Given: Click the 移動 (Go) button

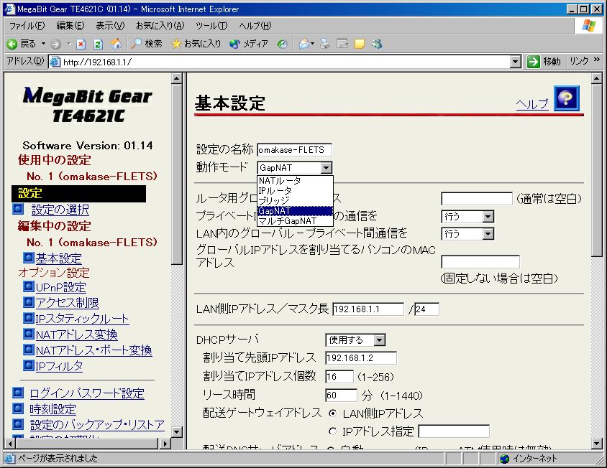Looking at the screenshot, I should click(544, 62).
